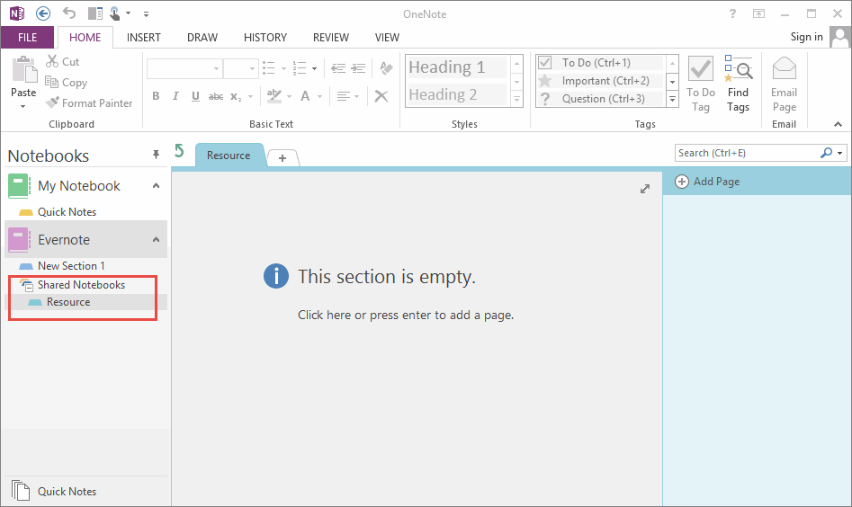Image resolution: width=852 pixels, height=507 pixels.
Task: Click the To Do Tag button
Action: 700,84
